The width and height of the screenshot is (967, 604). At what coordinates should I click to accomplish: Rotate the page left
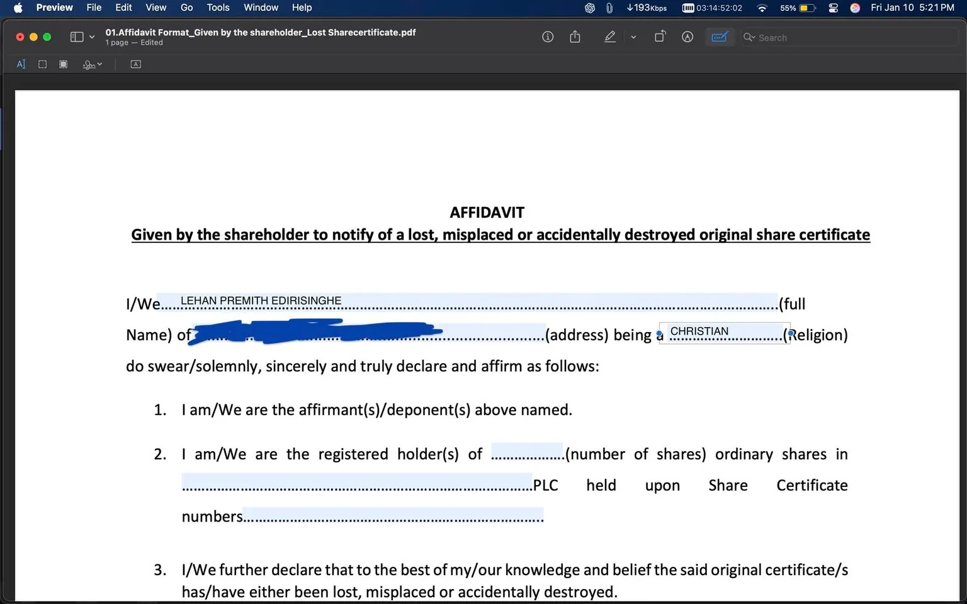click(x=660, y=36)
